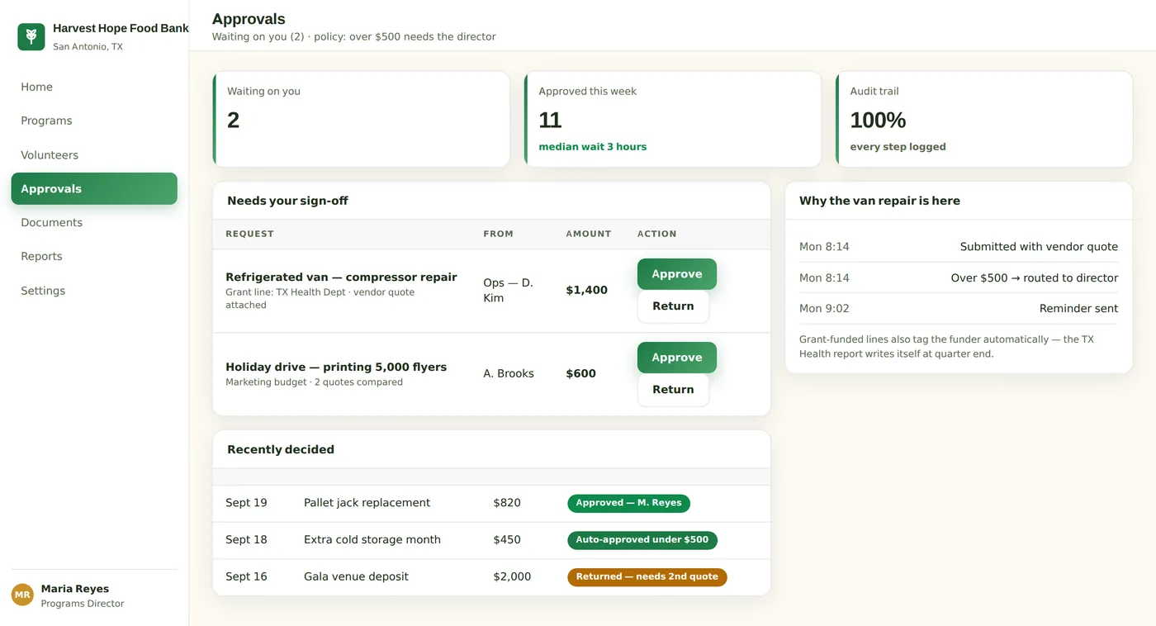Click the Harvest Hope Food Bank logo icon

(31, 36)
